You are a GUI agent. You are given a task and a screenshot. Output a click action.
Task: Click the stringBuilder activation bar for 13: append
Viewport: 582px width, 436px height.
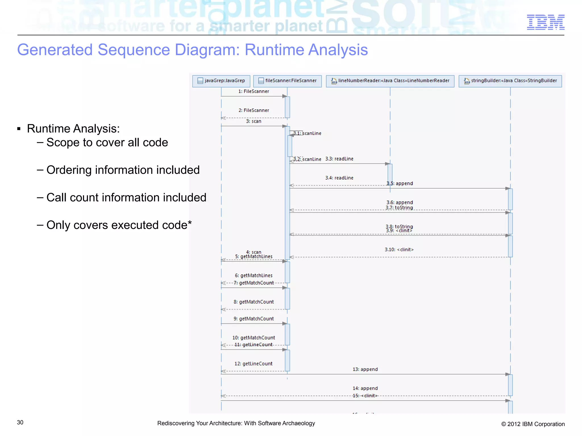click(510, 385)
